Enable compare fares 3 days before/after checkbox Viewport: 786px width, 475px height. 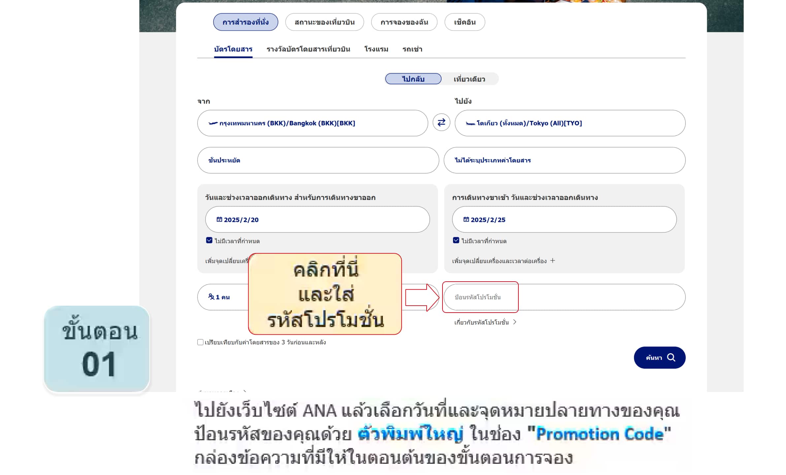[200, 342]
